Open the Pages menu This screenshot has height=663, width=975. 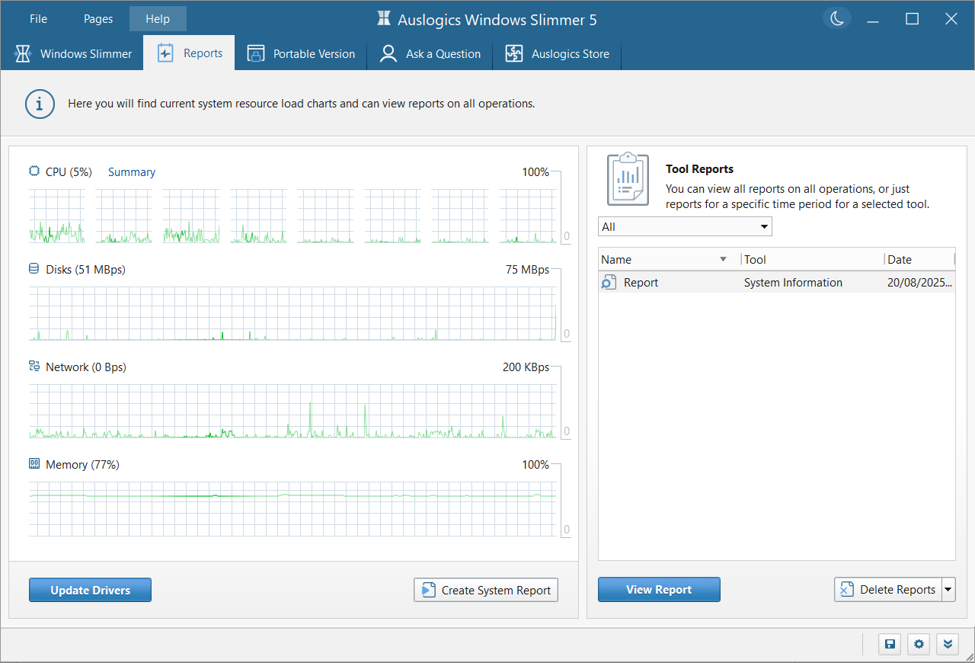97,18
